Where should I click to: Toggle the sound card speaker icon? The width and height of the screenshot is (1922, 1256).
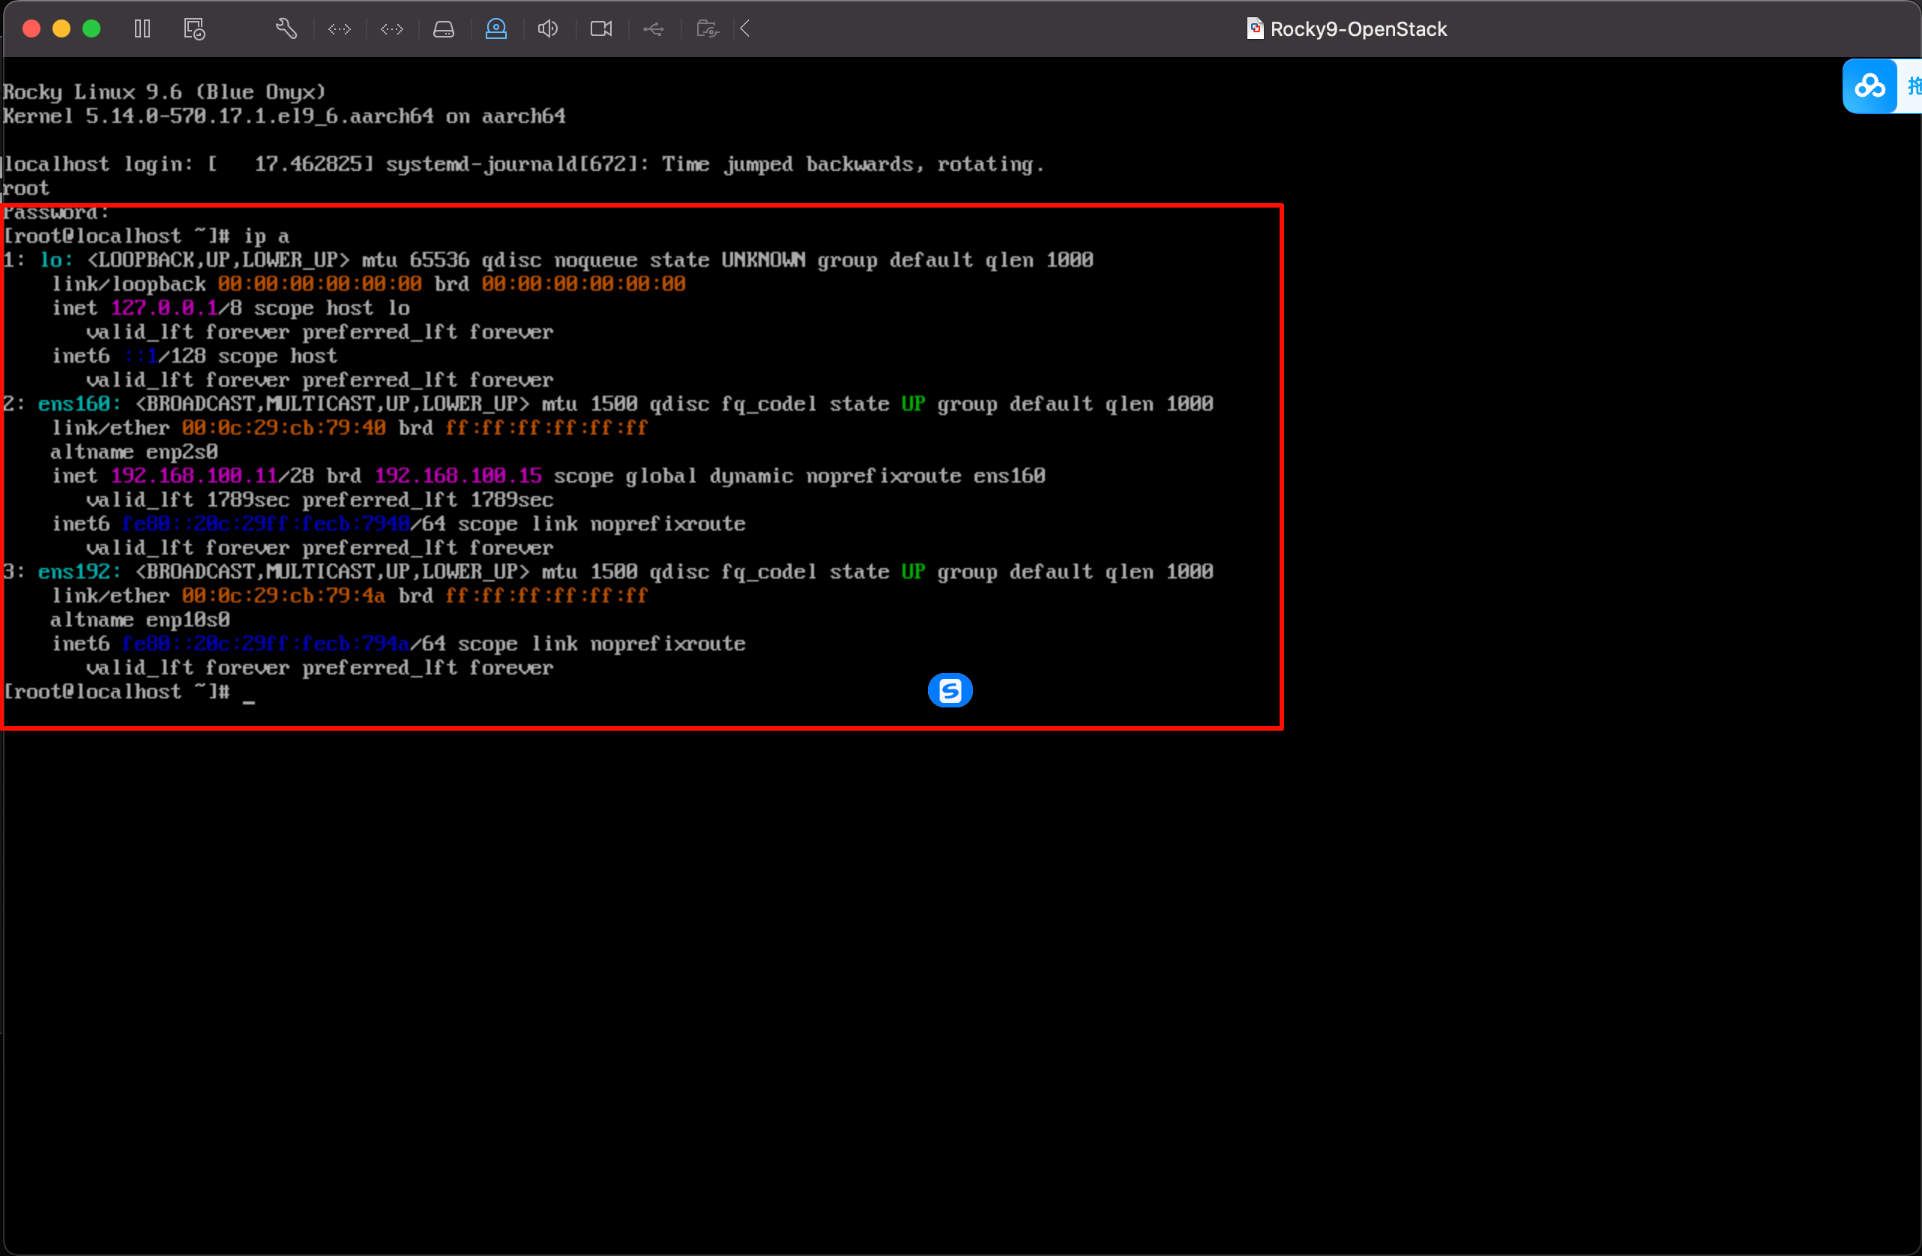click(547, 29)
